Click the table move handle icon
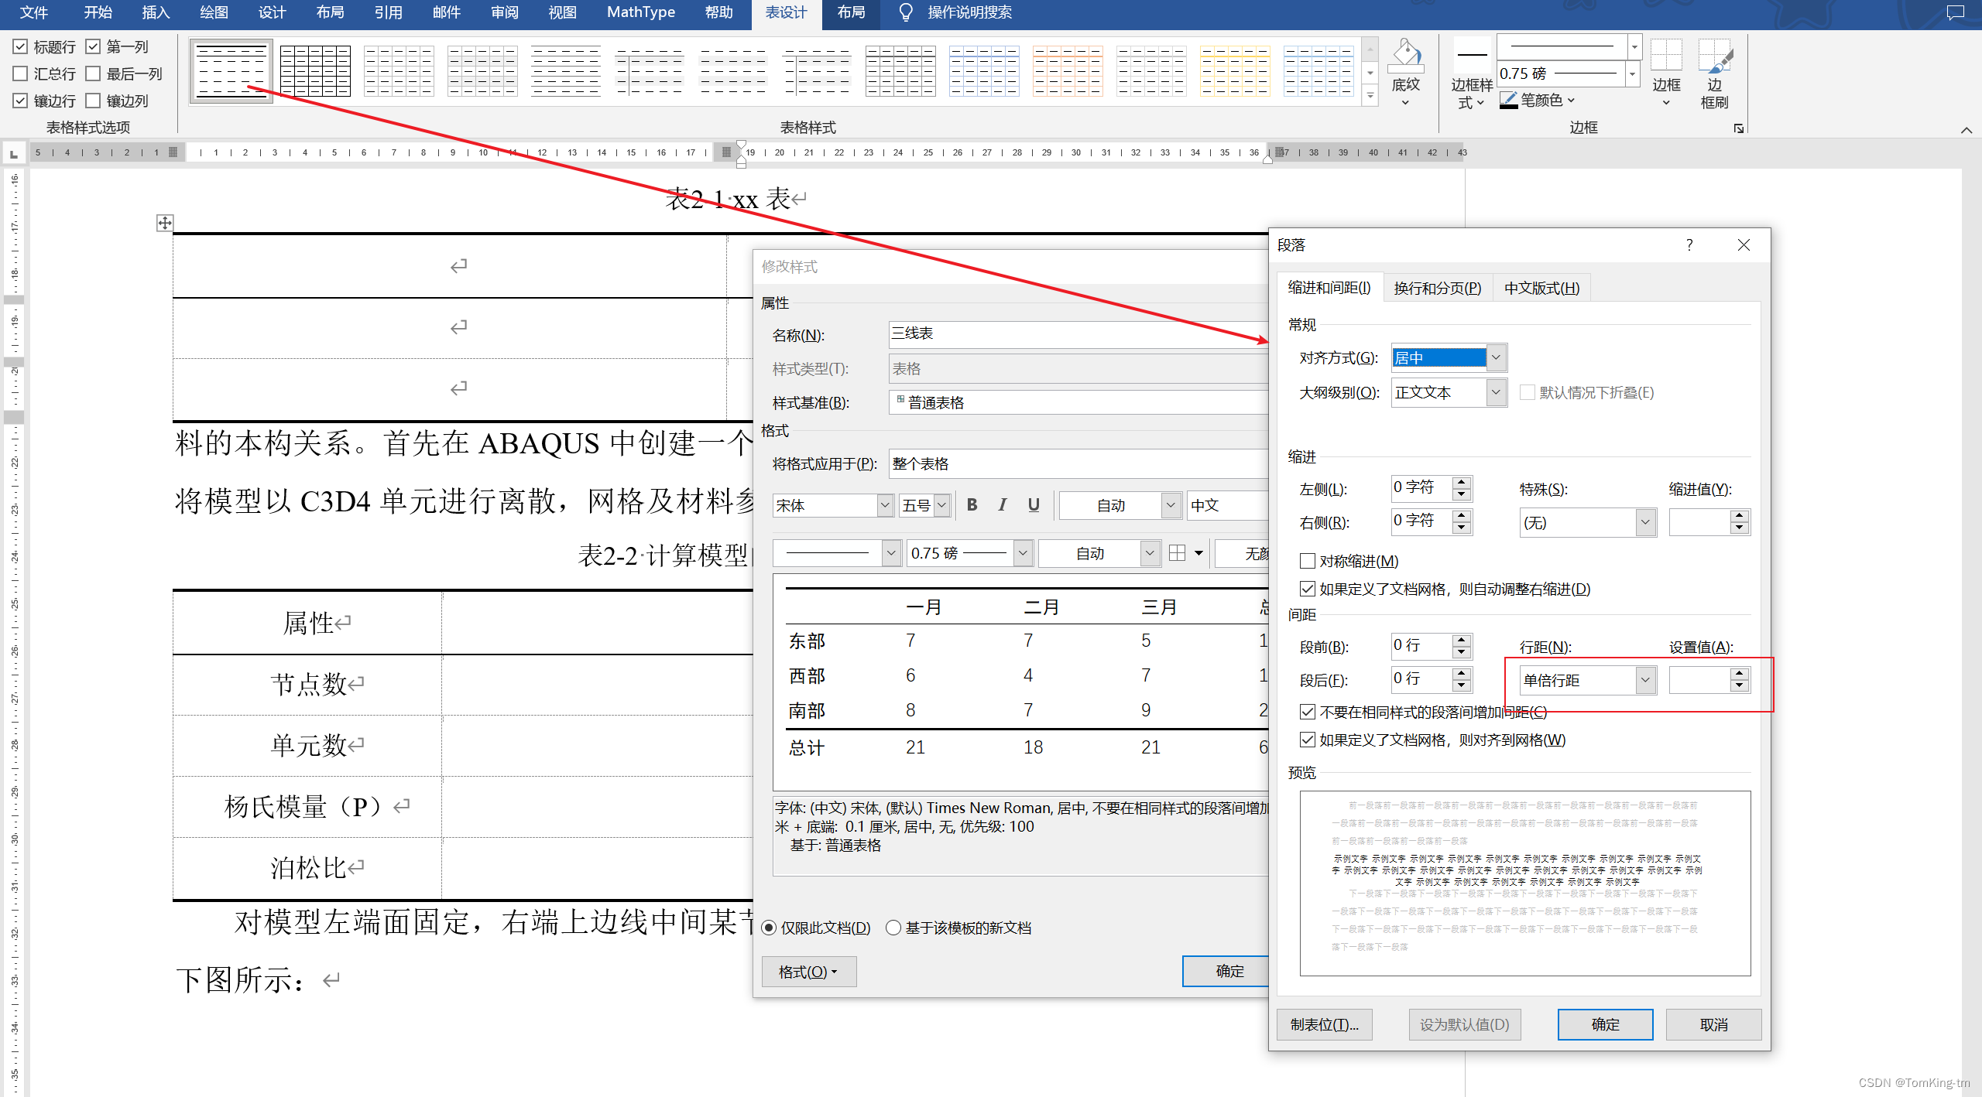The height and width of the screenshot is (1097, 1982). point(164,224)
